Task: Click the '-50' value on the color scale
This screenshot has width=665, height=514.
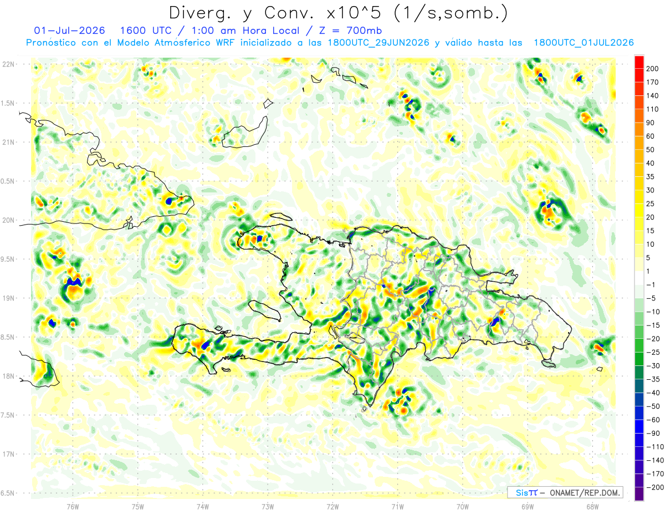Action: 653,406
